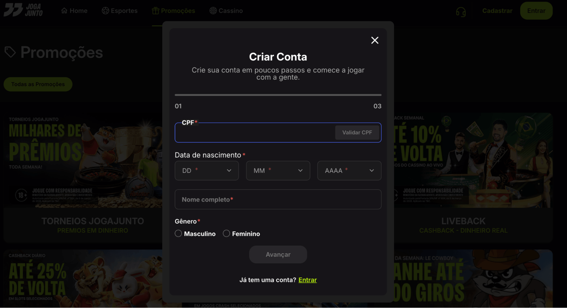The width and height of the screenshot is (567, 308).
Task: Open support via headset icon
Action: point(461,12)
